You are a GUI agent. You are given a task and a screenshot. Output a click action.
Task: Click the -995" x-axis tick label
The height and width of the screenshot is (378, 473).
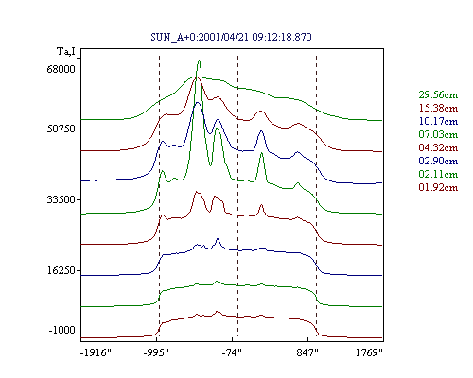156,352
